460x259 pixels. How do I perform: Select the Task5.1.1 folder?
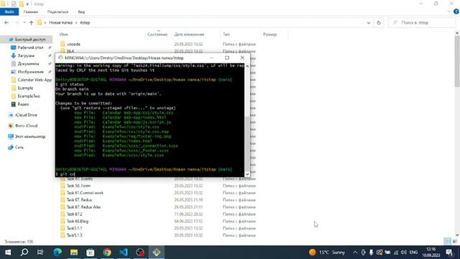pos(74,228)
